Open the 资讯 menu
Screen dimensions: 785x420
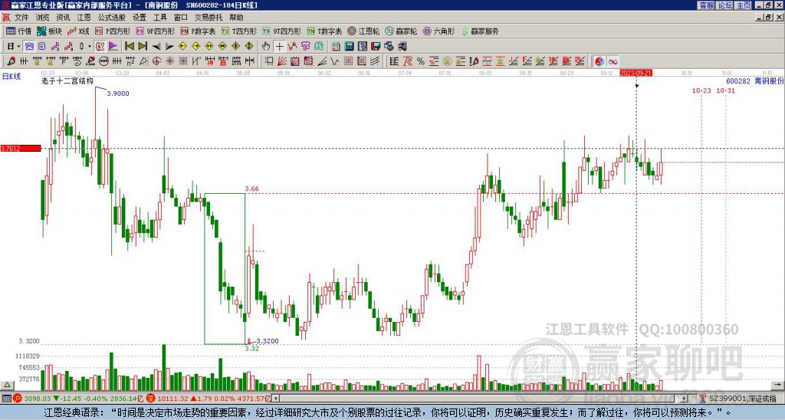click(x=63, y=18)
